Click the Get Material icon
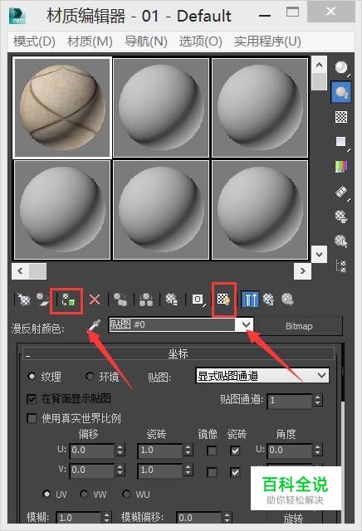362x531 pixels. (24, 300)
